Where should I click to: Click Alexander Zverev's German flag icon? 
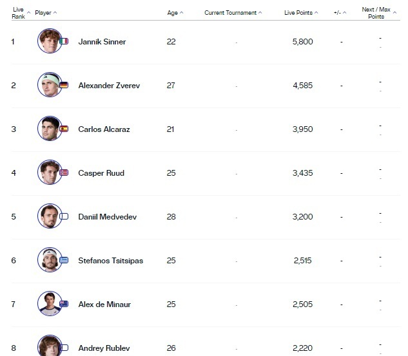point(63,85)
